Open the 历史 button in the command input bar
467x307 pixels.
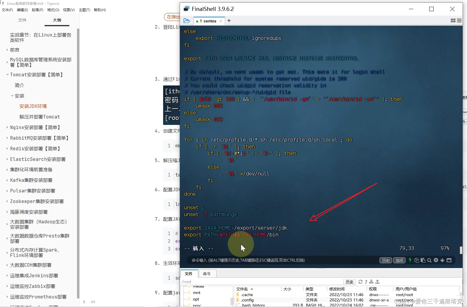point(386,260)
